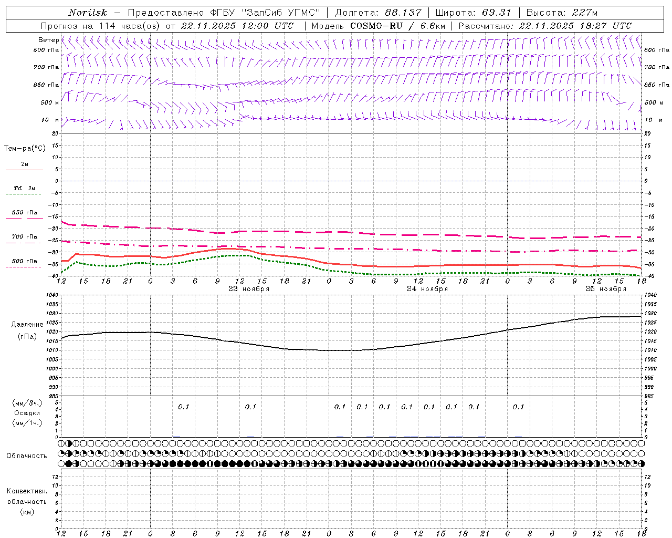Click the 'Широта: 69.31' latitude field
This screenshot has height=538, width=672.
(x=473, y=13)
